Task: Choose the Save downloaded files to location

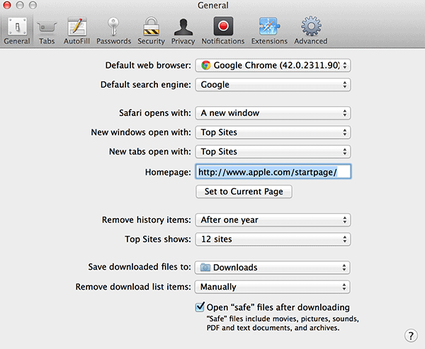Action: coord(273,268)
